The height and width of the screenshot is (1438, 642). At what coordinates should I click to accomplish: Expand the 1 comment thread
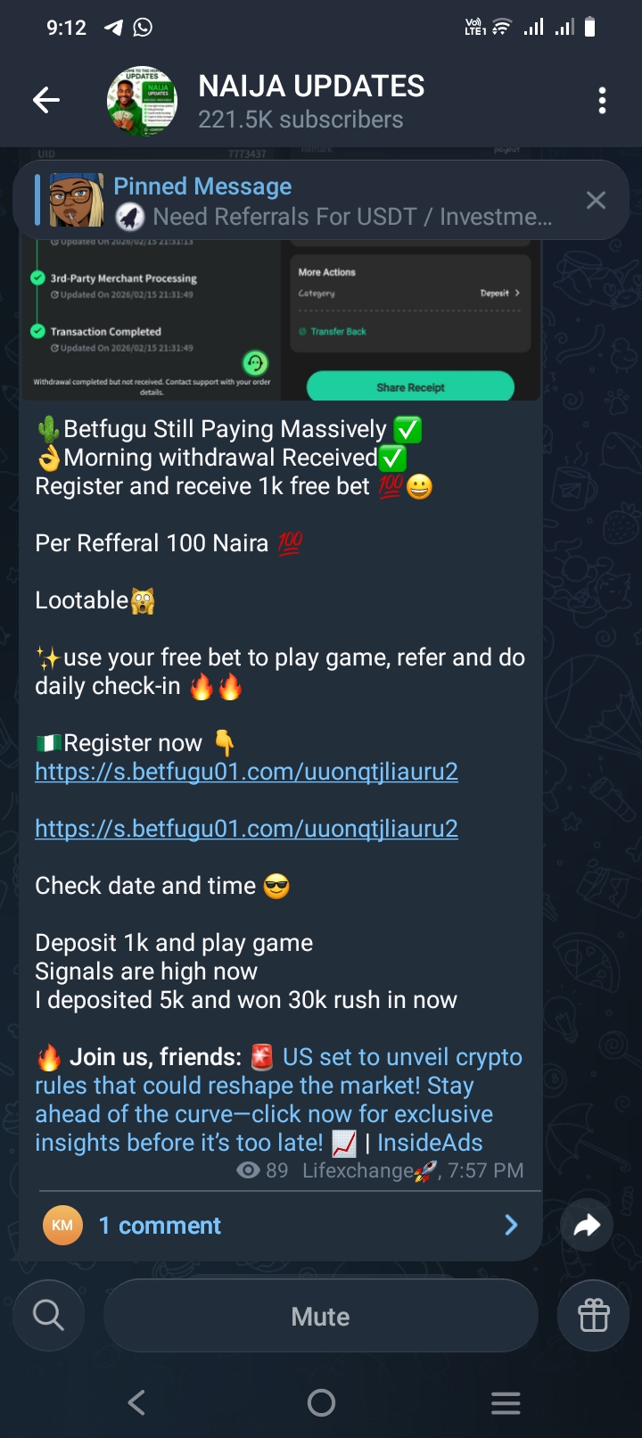[281, 1226]
